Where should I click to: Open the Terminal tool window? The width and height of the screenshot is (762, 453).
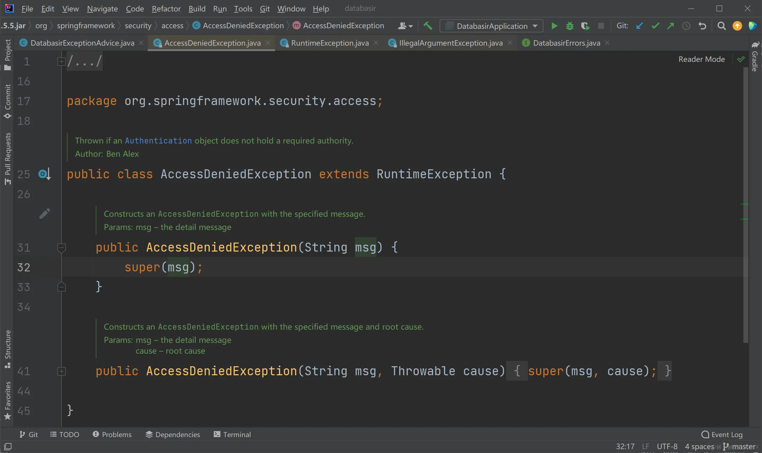[232, 434]
